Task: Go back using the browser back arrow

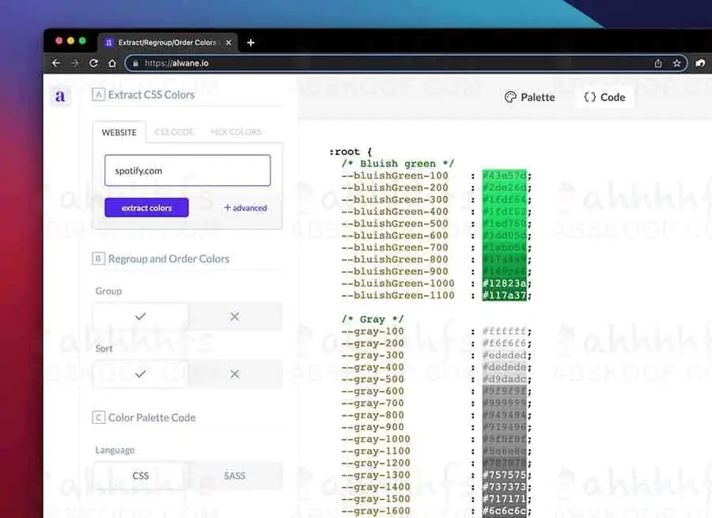Action: tap(56, 63)
